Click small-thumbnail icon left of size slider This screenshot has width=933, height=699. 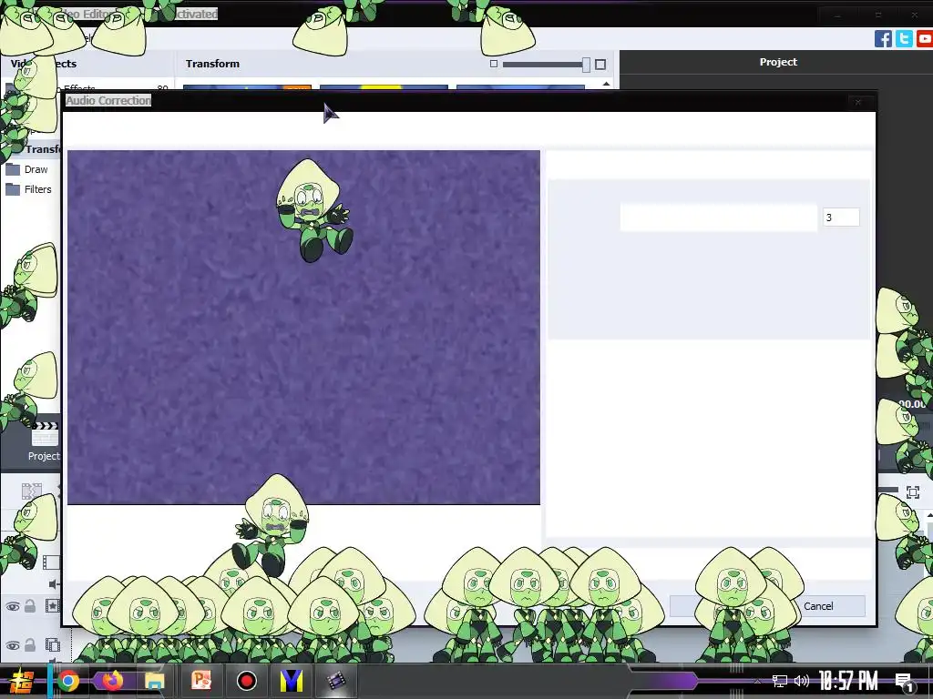493,64
